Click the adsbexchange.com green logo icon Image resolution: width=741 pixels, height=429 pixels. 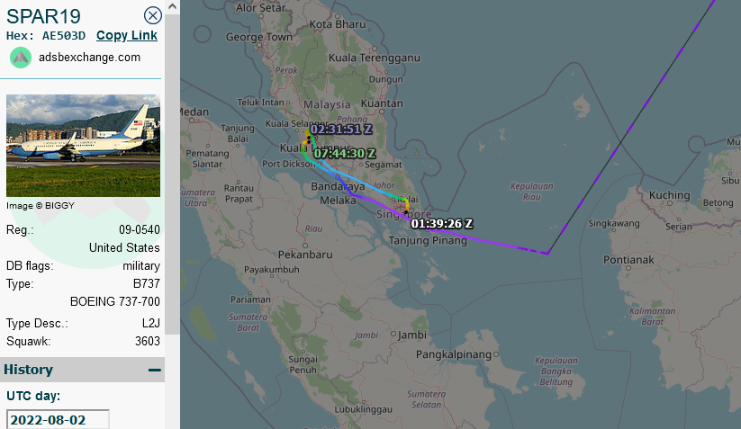tap(21, 58)
